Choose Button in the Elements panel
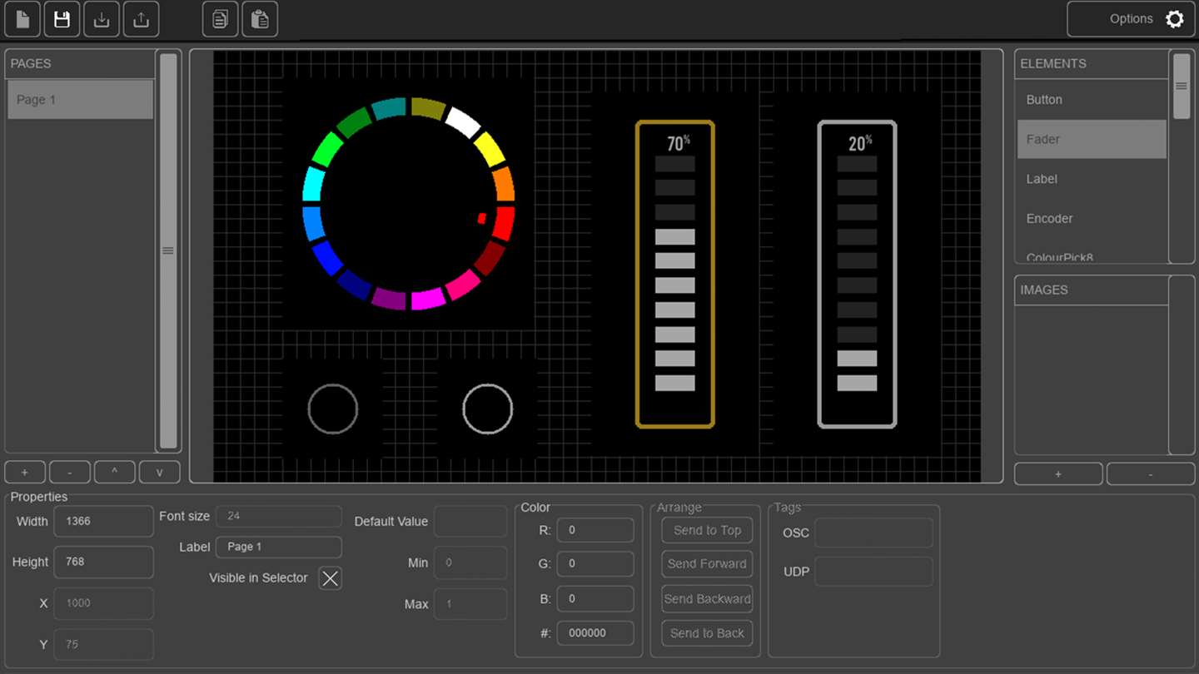This screenshot has width=1199, height=674. click(1091, 100)
